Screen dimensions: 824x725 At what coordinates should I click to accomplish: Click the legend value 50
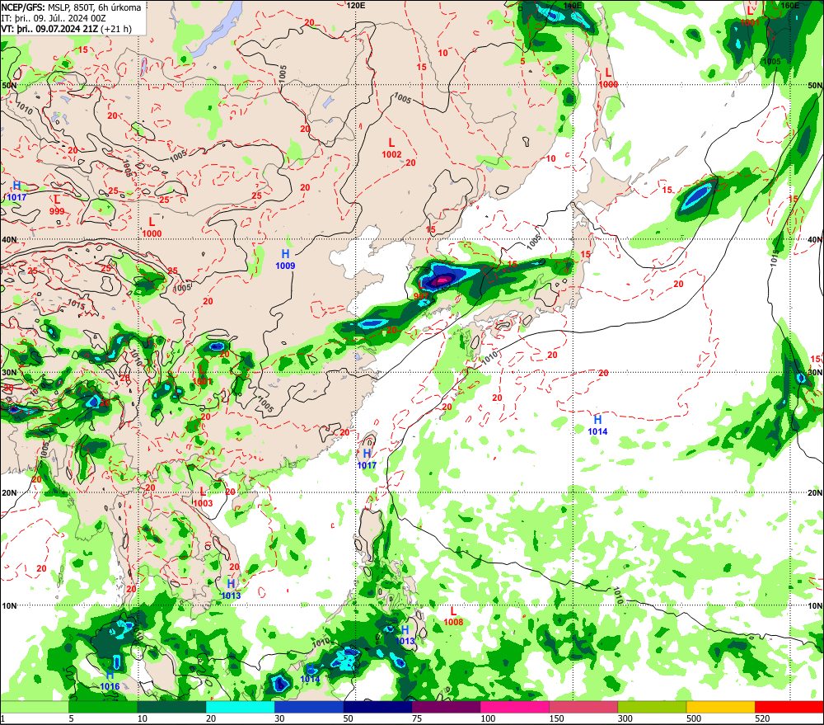349,718
